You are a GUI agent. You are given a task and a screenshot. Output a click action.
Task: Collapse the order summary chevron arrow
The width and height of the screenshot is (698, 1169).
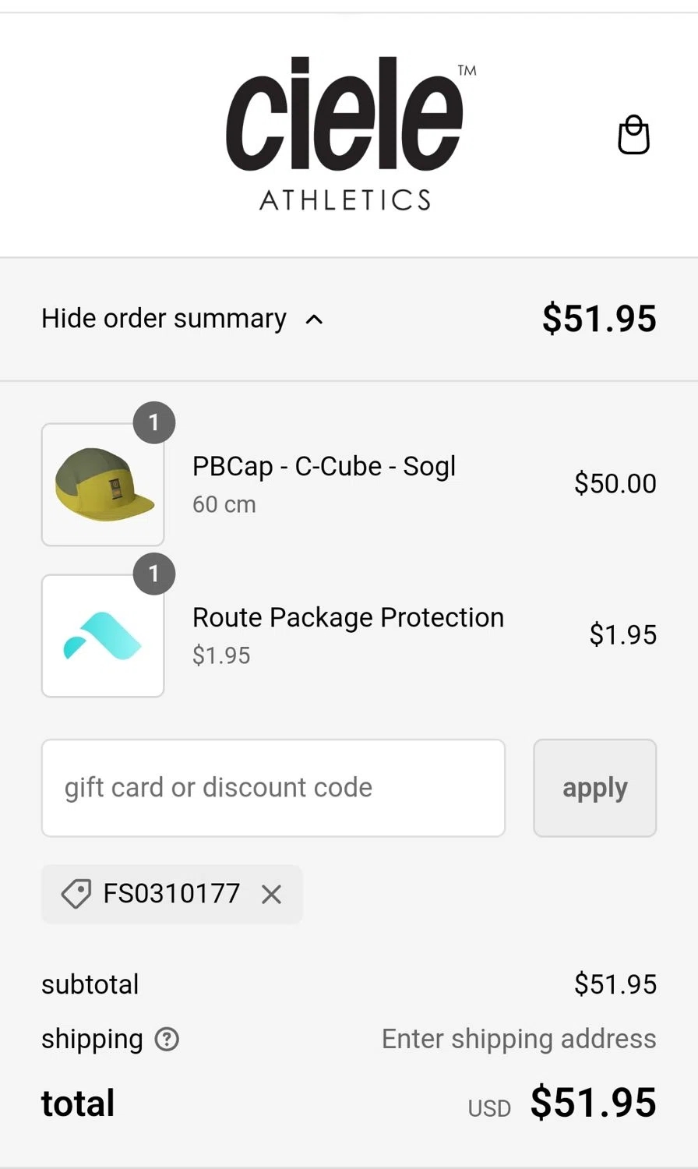(x=314, y=319)
